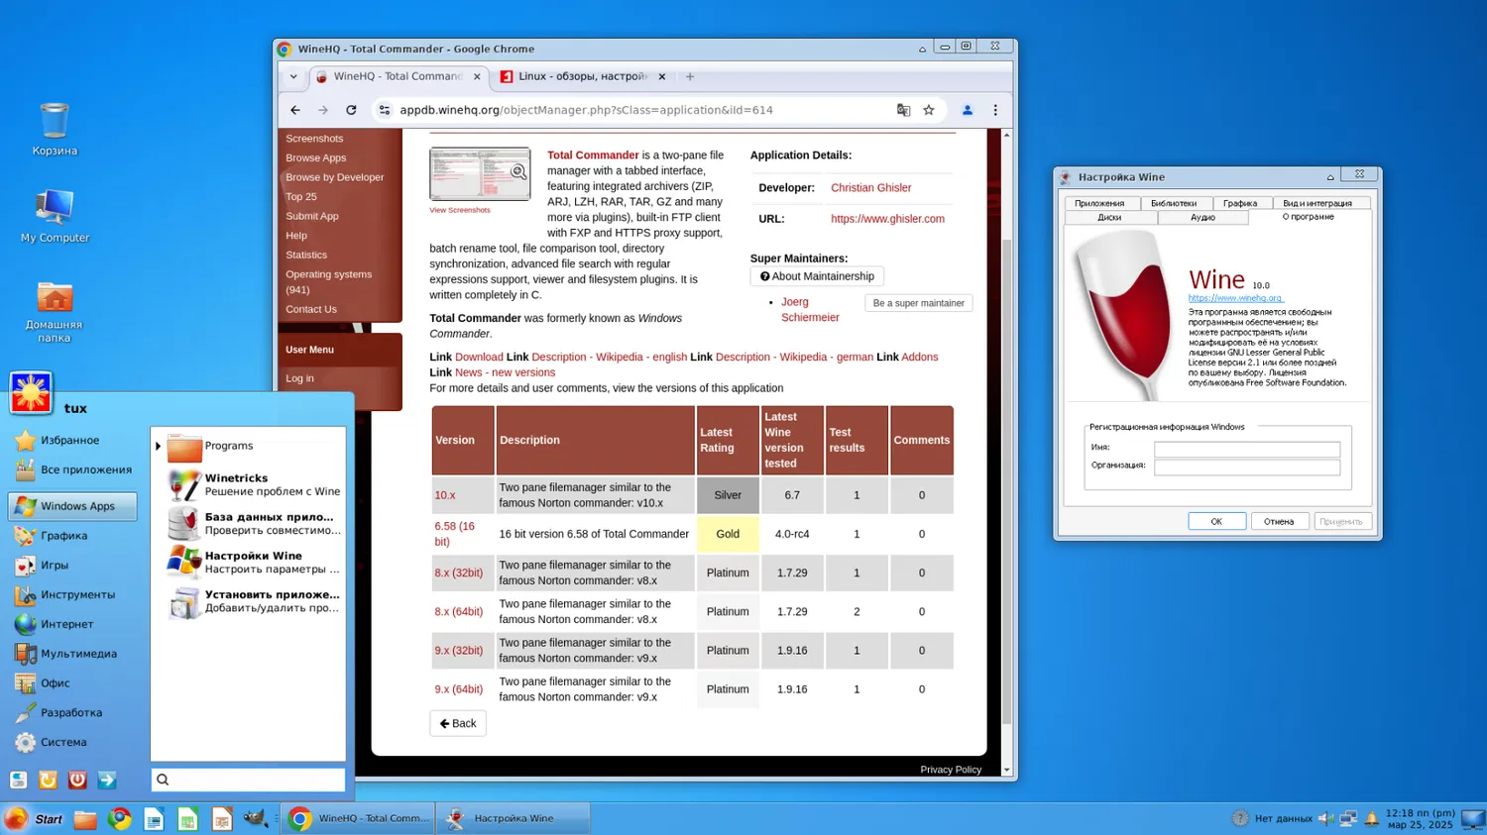This screenshot has width=1487, height=835.
Task: Open the Графика tab in Wine settings
Action: [1240, 203]
